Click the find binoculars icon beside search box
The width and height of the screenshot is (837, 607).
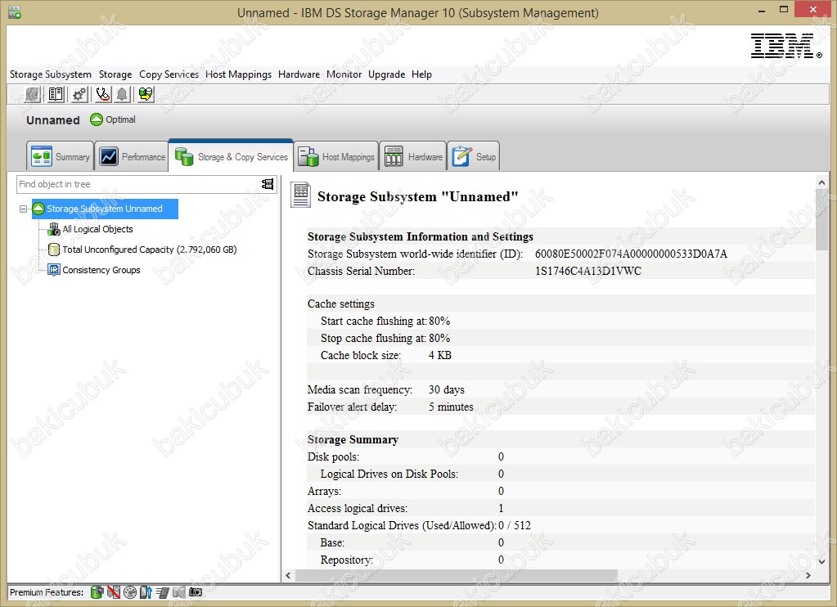[x=268, y=184]
